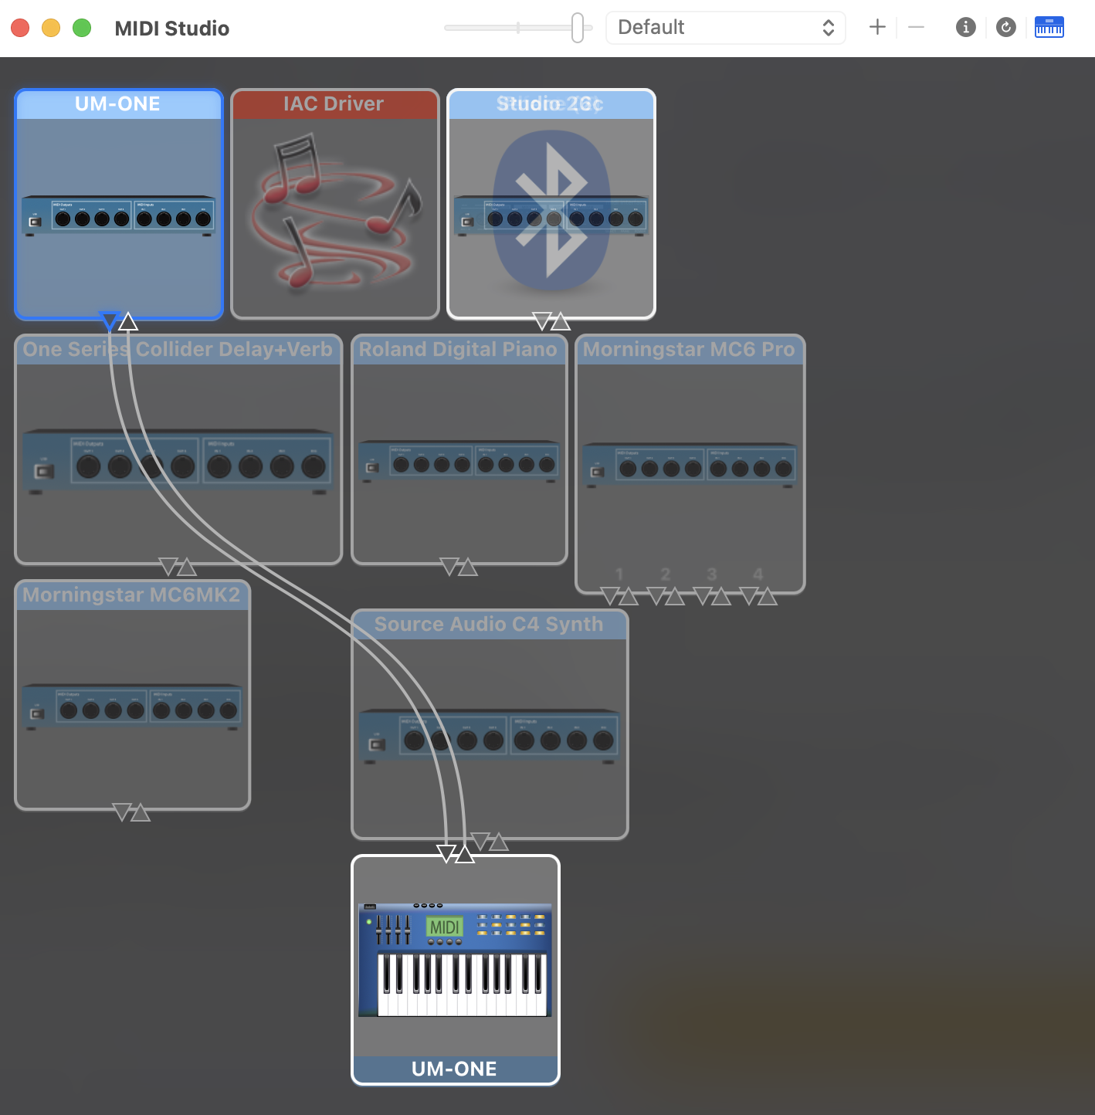Click down arrow port under Studio 26c

(542, 320)
